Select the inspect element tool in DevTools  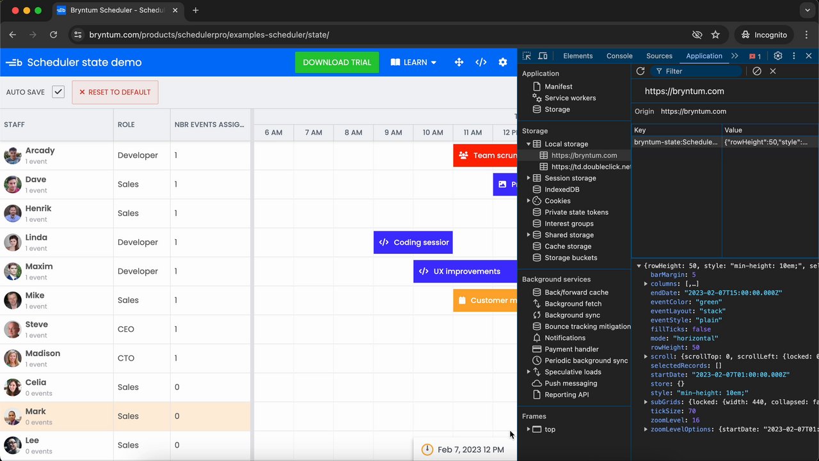click(527, 56)
